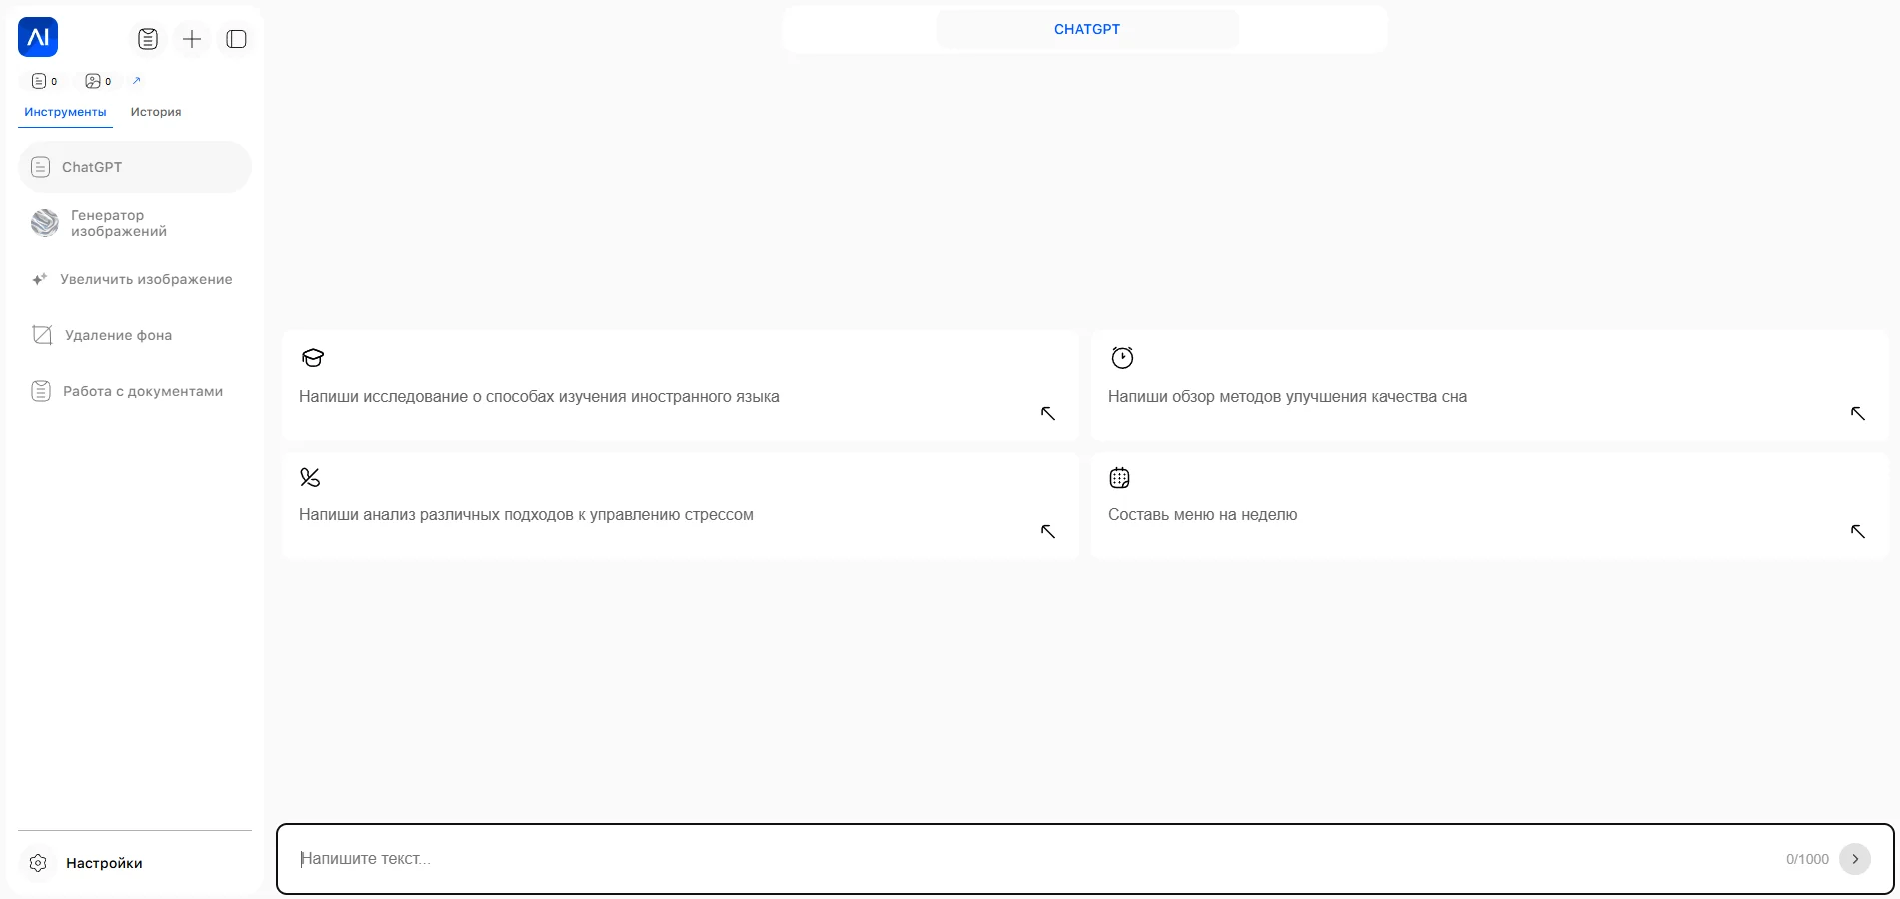Image resolution: width=1900 pixels, height=899 pixels.
Task: Click the background removal crop icon
Action: pyautogui.click(x=42, y=335)
